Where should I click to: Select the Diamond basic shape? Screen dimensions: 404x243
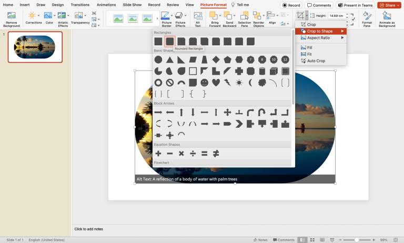pyautogui.click(x=216, y=60)
